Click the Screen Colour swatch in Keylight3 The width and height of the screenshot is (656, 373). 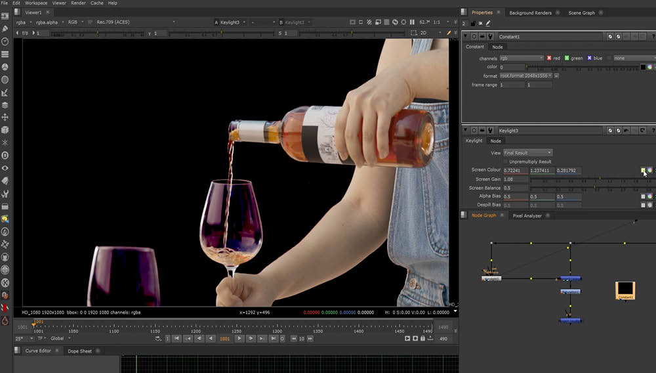pos(643,170)
